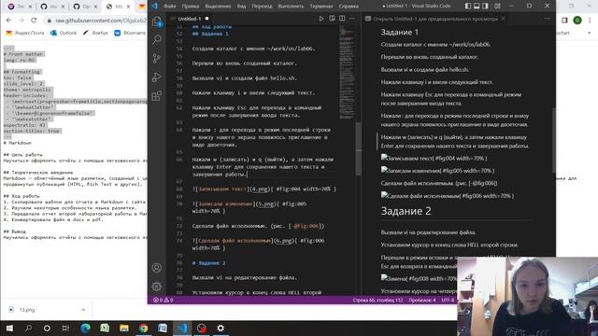
Task: Go forward in Chrome browser
Action: tap(21, 21)
